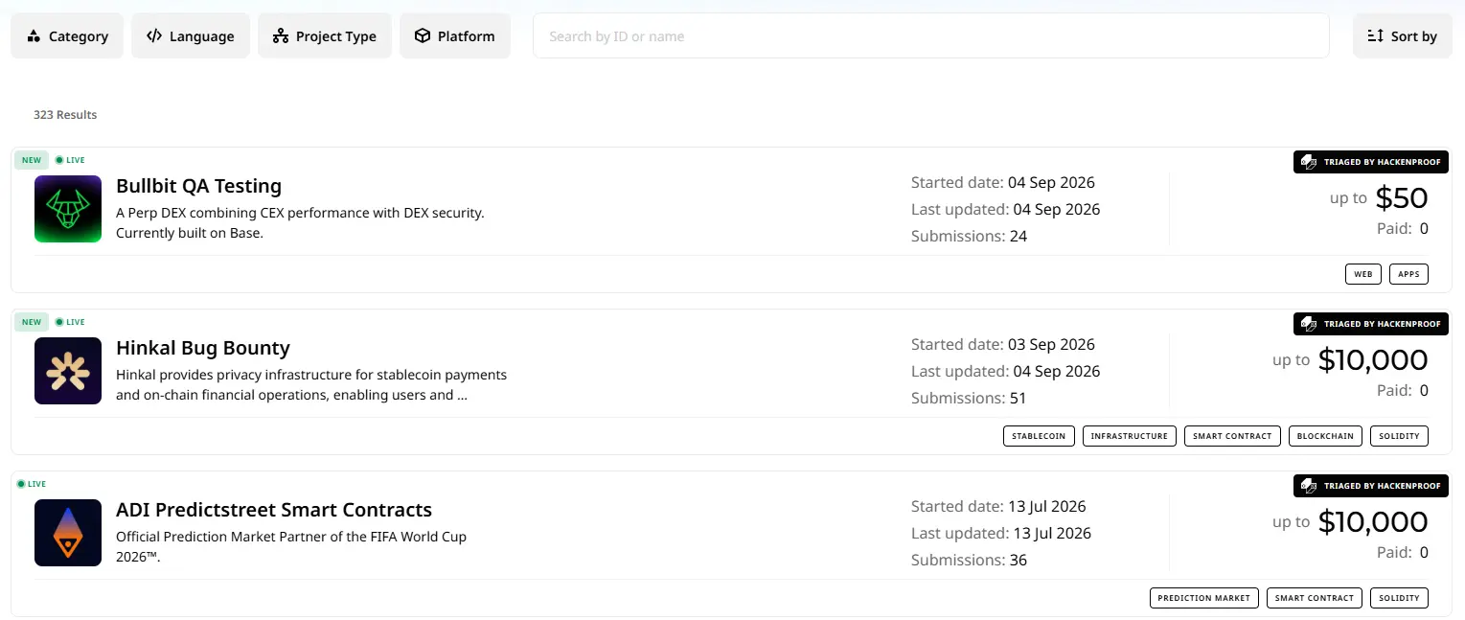Click the Hinkal logo thumbnail
Image resolution: width=1465 pixels, height=620 pixels.
[68, 371]
